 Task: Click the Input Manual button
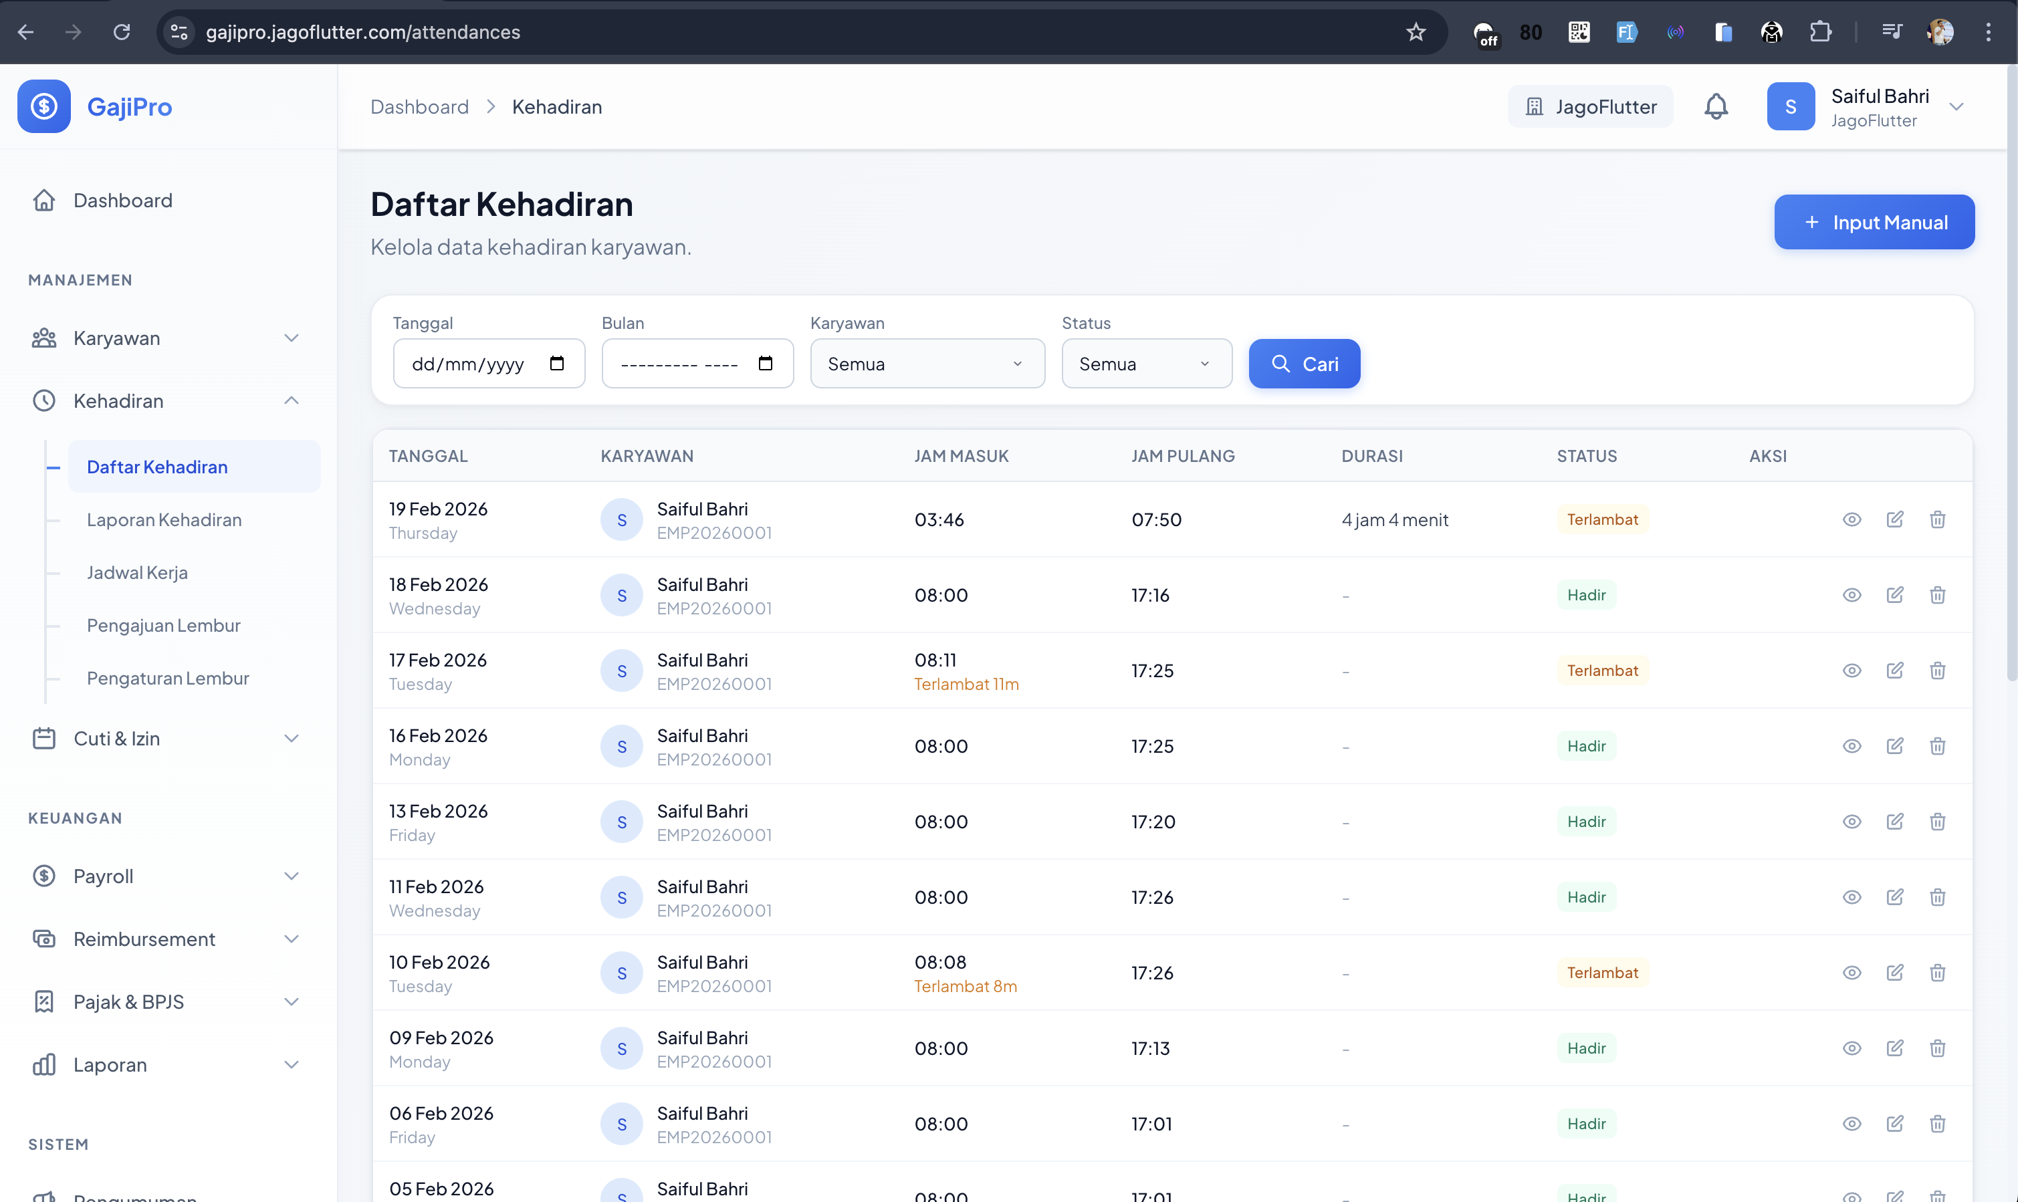coord(1874,222)
